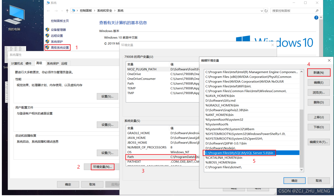The height and width of the screenshot is (196, 334).
Task: Open 远程设置 link
Action: coord(57,36)
